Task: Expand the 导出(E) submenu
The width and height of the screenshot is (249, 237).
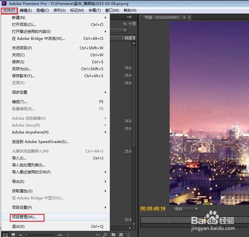Action: 59,182
